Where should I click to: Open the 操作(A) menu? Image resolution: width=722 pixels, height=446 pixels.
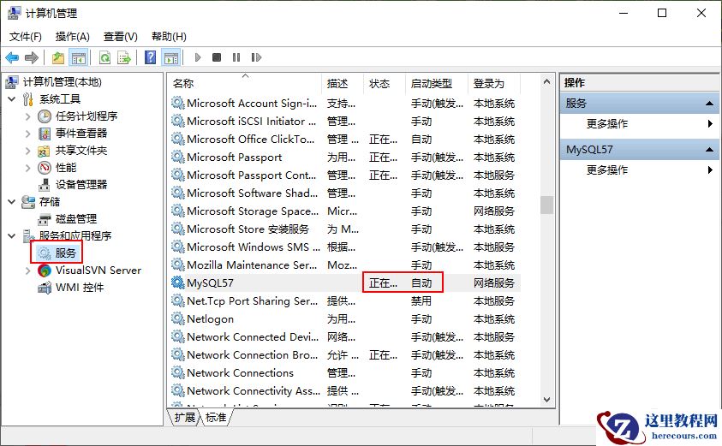[72, 36]
